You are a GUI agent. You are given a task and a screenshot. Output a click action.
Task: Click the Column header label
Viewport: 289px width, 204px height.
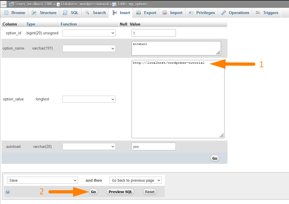click(10, 24)
